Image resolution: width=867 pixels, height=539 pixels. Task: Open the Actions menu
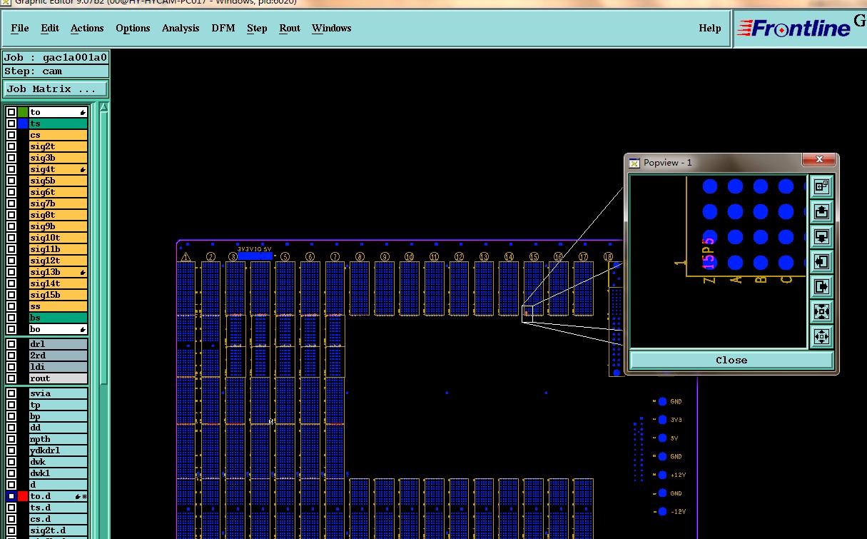click(x=87, y=28)
